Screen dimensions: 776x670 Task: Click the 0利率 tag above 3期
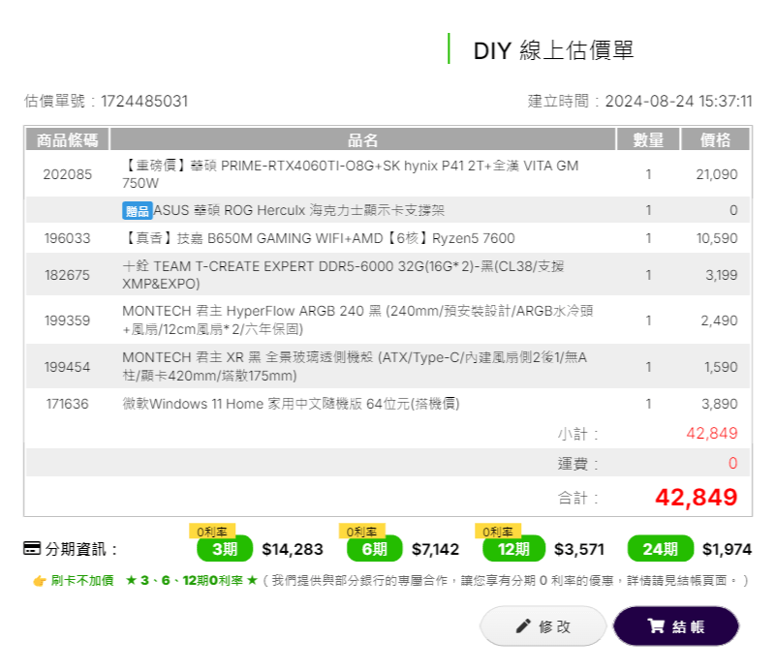coord(212,531)
